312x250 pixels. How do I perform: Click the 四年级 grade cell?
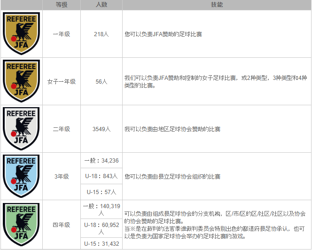tap(62, 225)
